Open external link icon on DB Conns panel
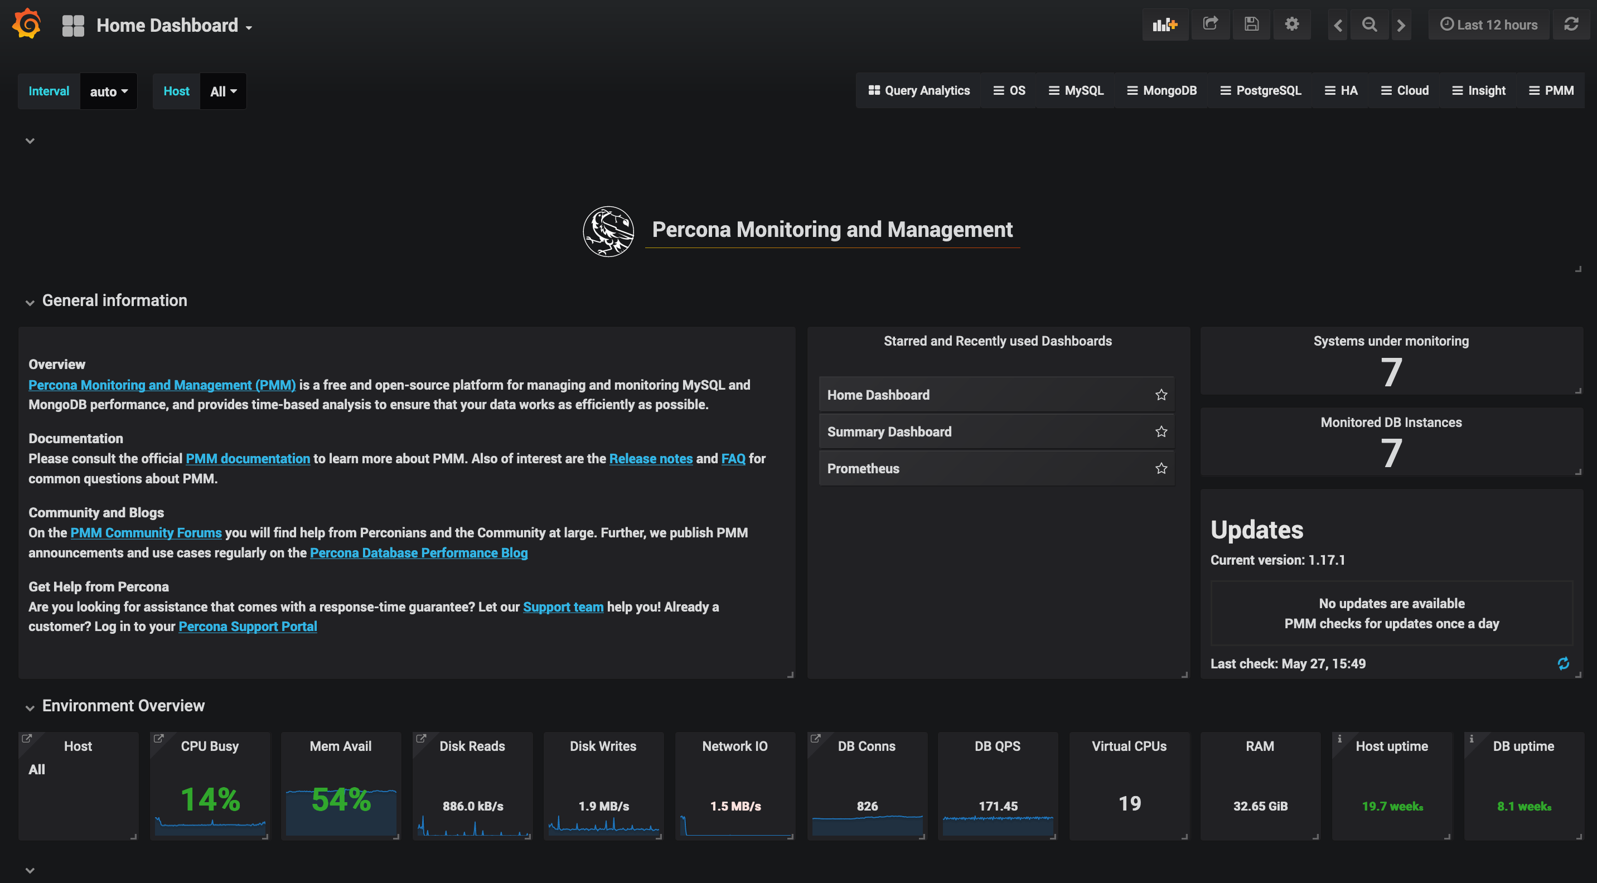Screen dimensions: 1597x883 pos(815,738)
